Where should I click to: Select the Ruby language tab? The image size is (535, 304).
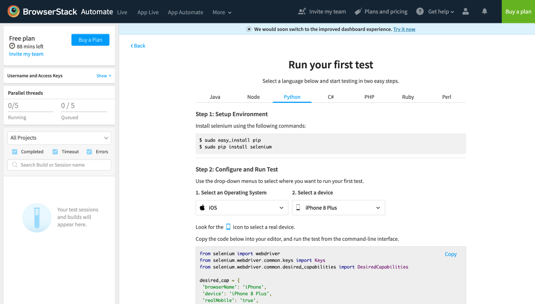click(408, 97)
